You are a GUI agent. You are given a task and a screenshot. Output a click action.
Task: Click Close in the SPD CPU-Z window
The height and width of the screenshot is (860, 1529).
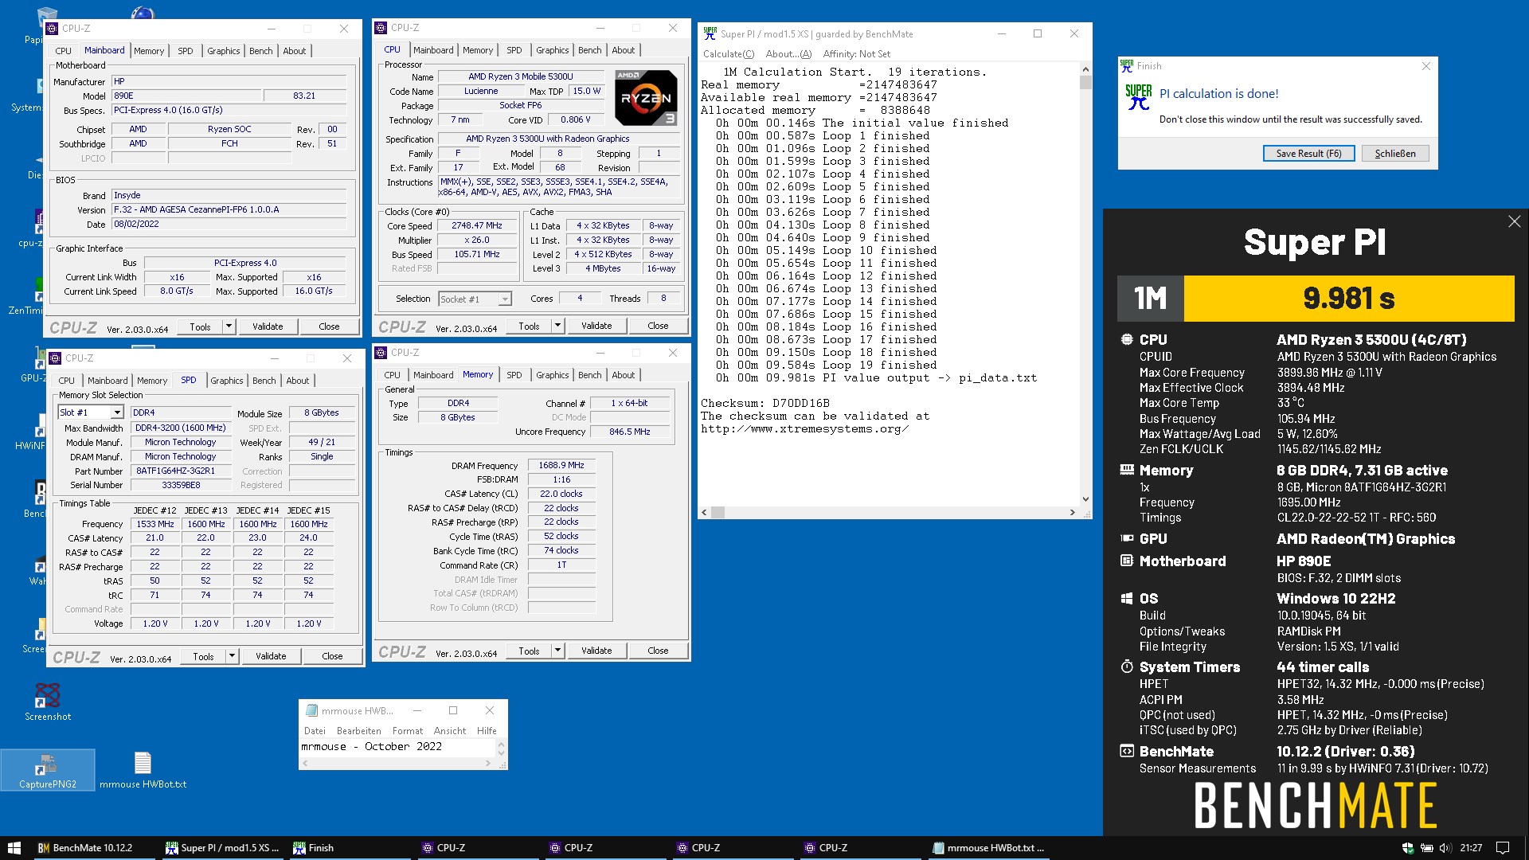click(332, 656)
